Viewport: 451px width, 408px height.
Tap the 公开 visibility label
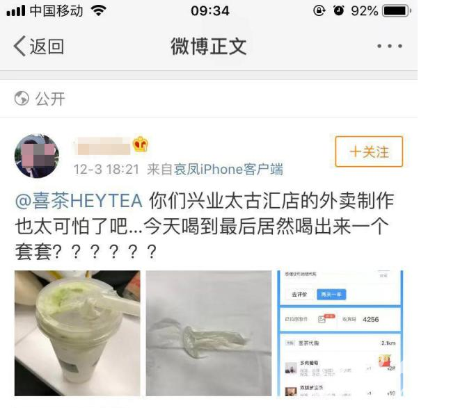tap(50, 99)
